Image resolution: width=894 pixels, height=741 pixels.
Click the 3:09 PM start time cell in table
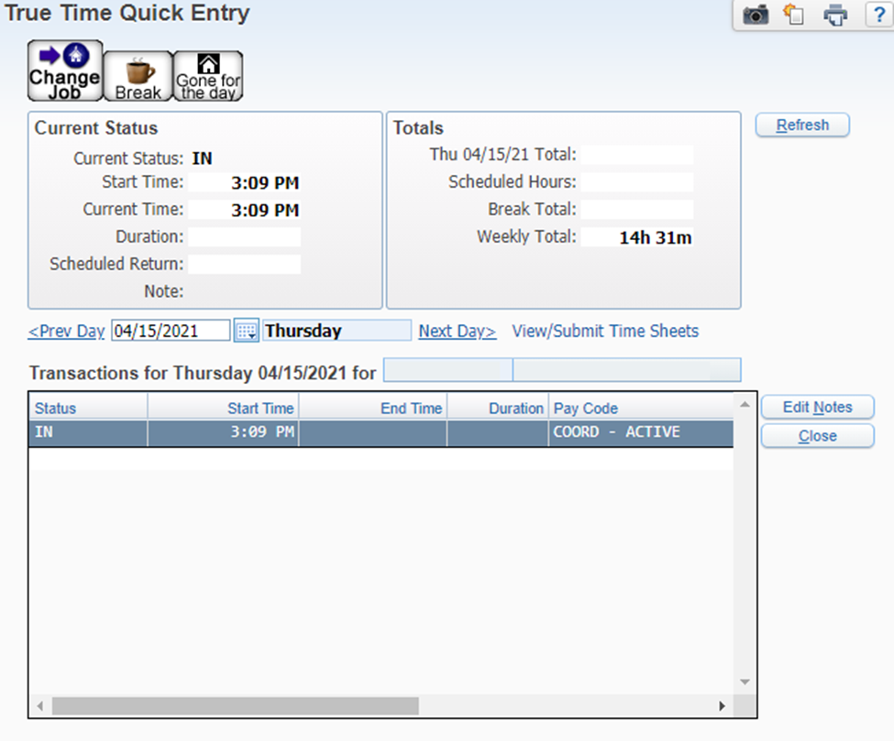click(x=223, y=432)
